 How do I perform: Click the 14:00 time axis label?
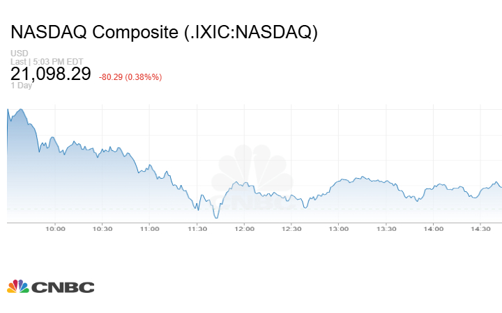coord(434,229)
